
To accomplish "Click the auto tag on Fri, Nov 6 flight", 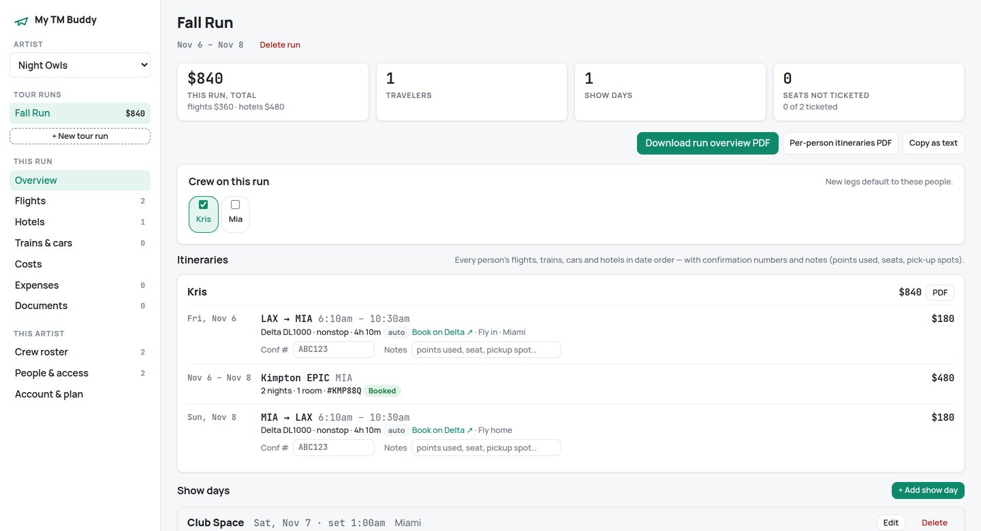I will (x=396, y=332).
